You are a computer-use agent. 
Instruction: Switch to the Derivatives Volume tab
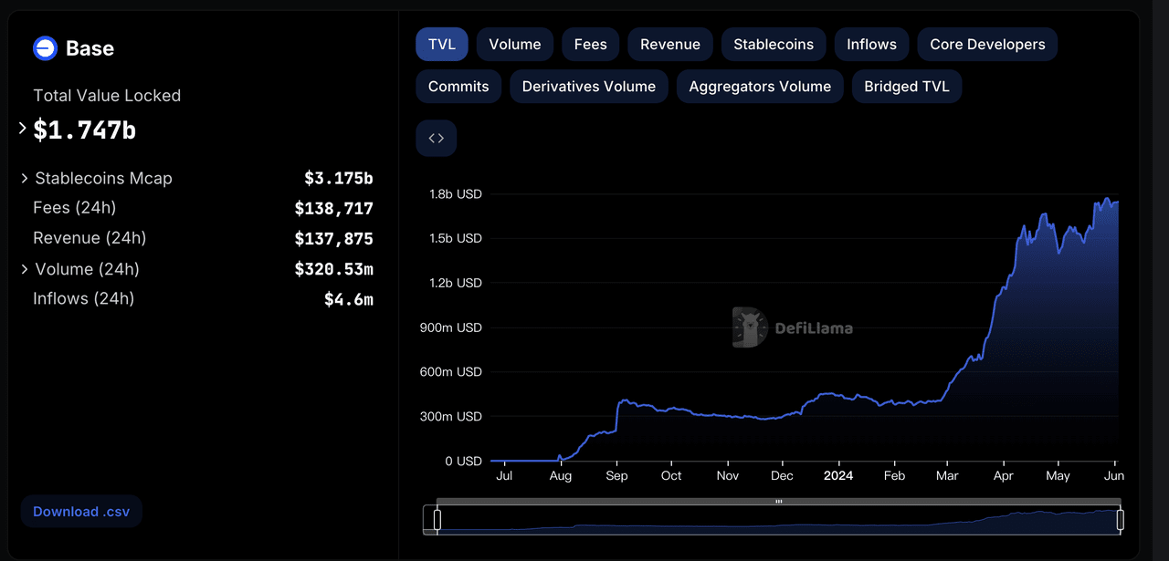coord(588,86)
